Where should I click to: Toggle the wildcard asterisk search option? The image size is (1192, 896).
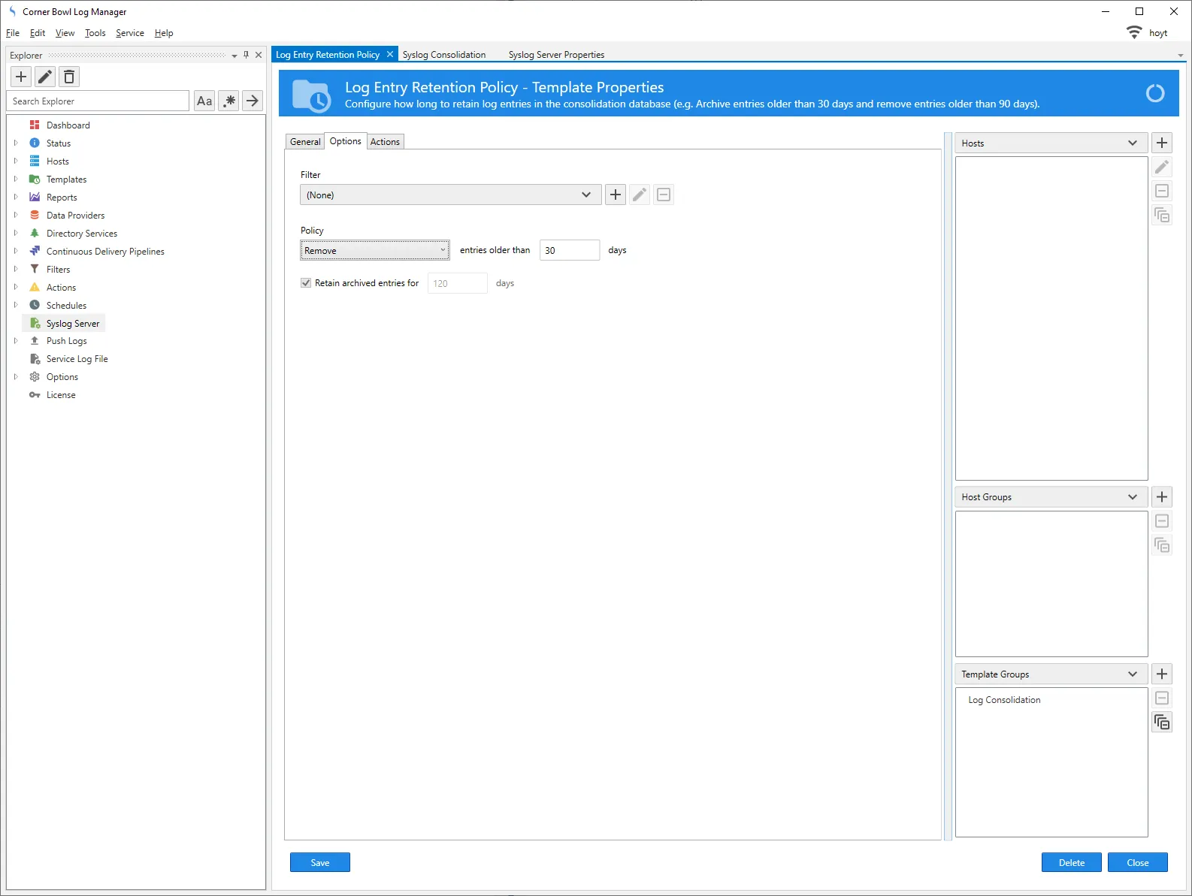229,101
